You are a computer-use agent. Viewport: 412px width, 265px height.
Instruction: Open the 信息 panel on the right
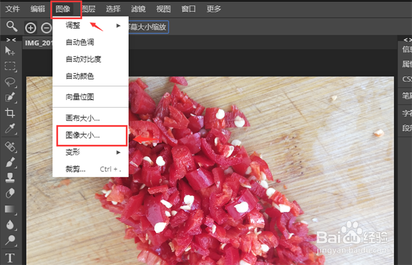click(x=407, y=49)
